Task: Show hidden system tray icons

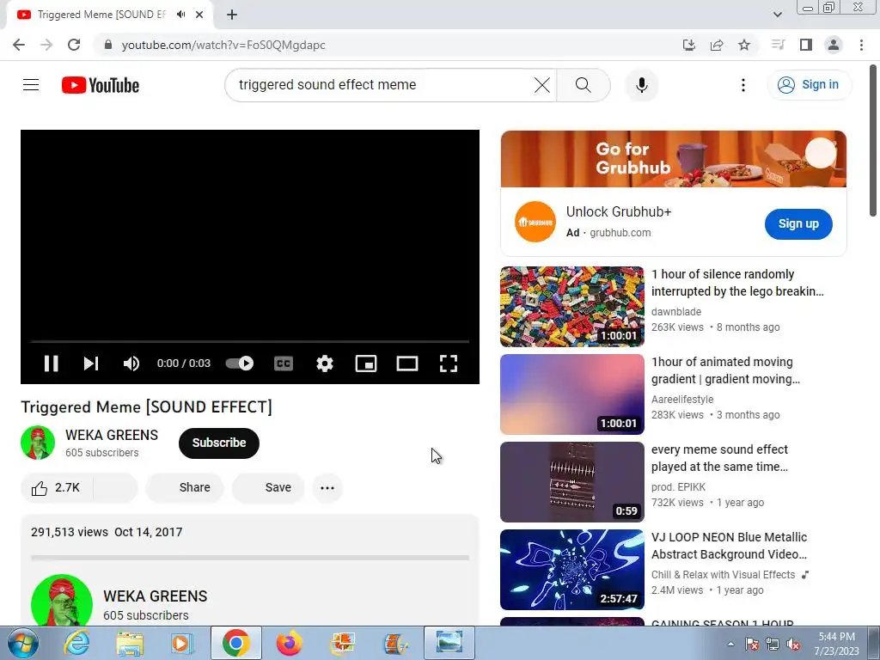Action: (730, 645)
